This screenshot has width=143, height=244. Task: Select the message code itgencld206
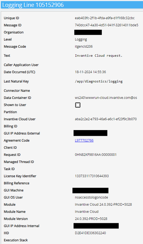(84, 47)
